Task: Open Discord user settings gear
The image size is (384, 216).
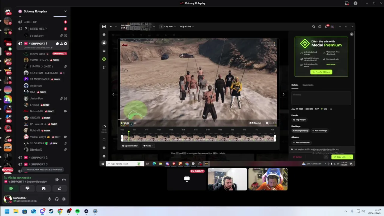Action: click(x=64, y=199)
